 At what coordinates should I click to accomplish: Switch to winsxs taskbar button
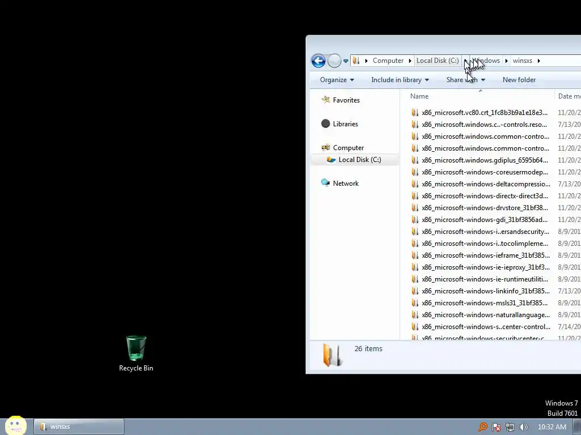coord(79,427)
